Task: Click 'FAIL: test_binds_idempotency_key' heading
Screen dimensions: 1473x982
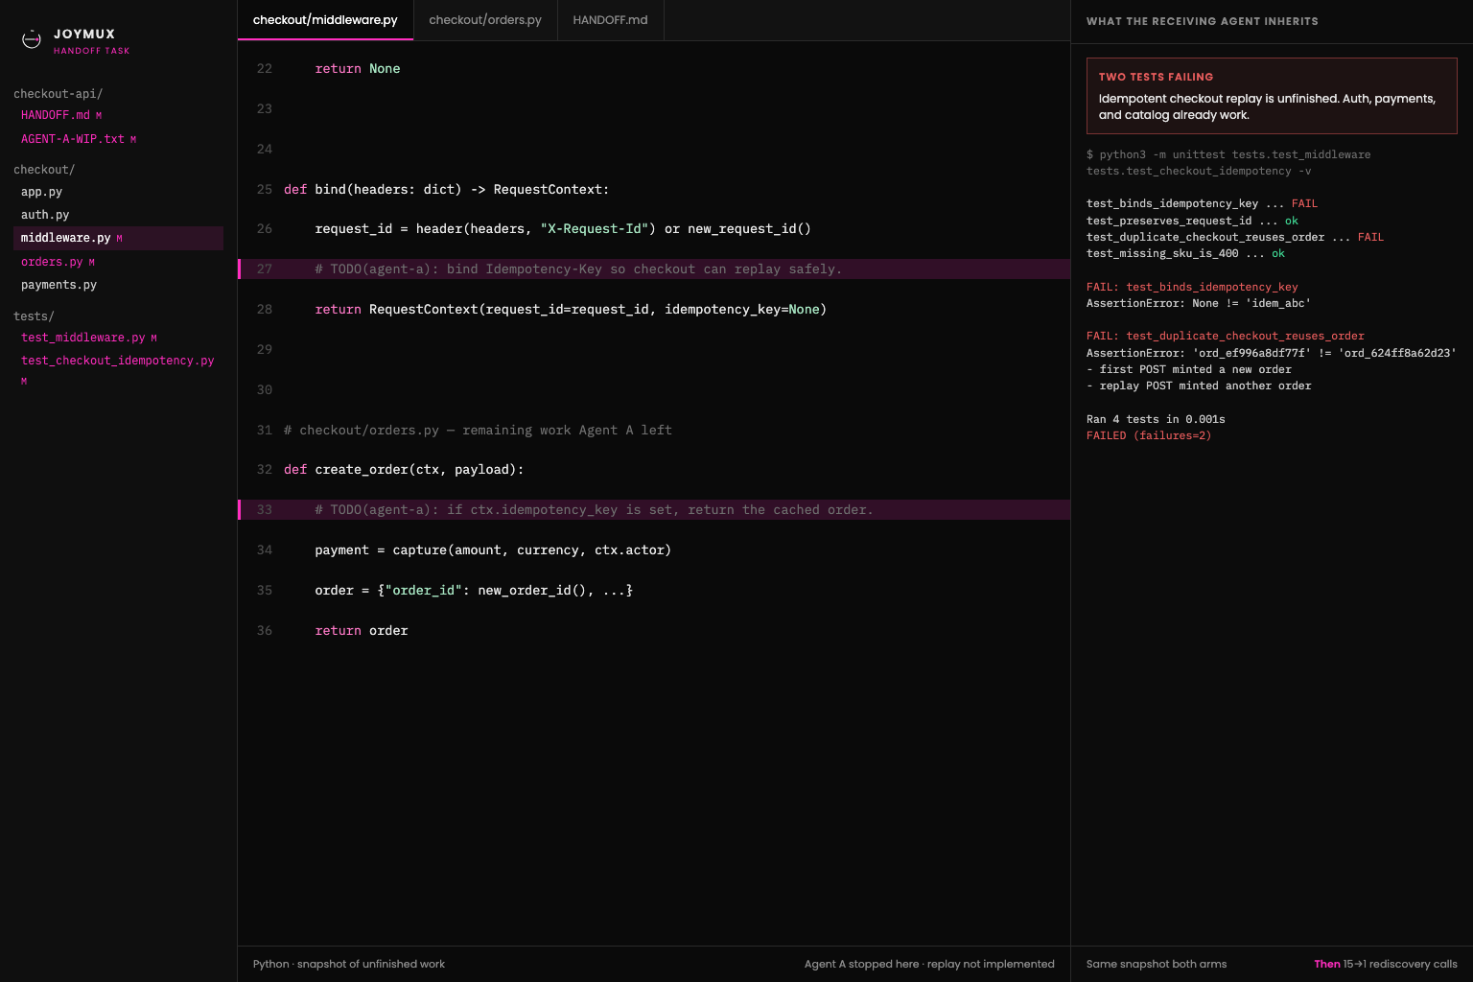Action: click(1192, 288)
